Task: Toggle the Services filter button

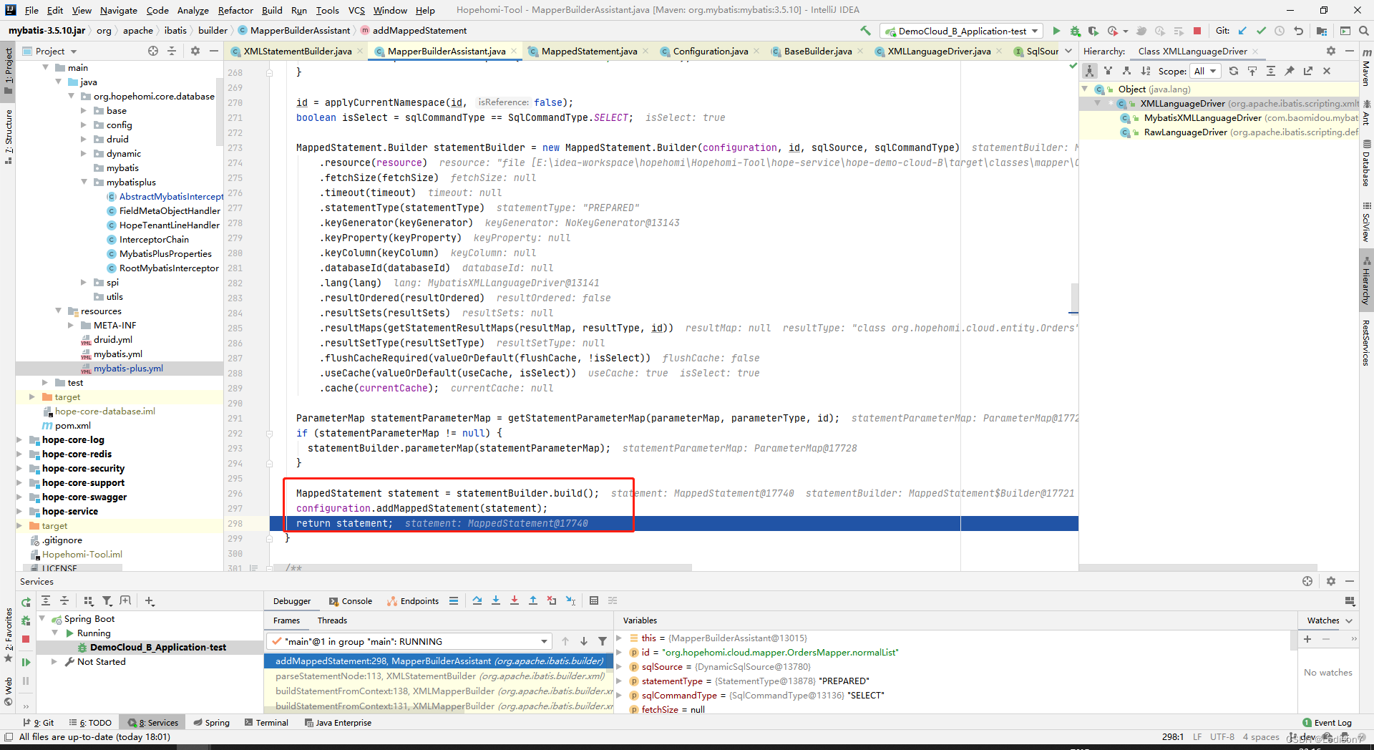Action: [x=107, y=601]
